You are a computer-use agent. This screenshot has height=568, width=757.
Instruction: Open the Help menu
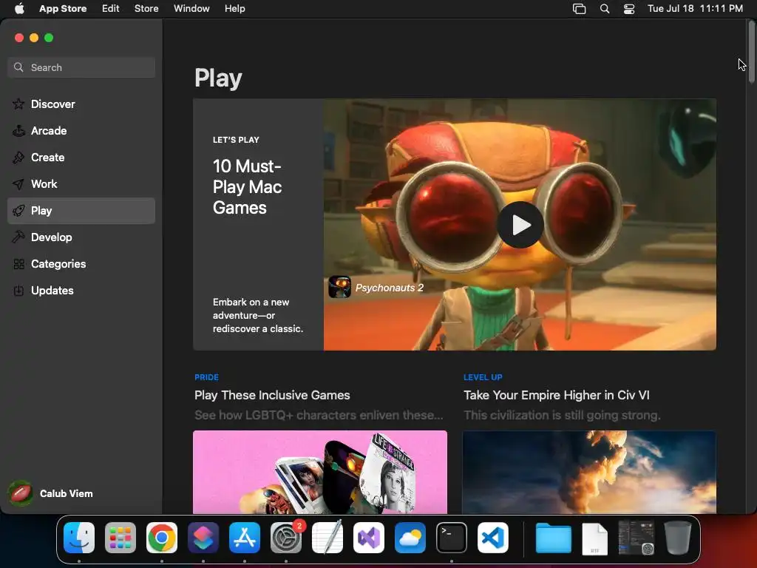[234, 9]
